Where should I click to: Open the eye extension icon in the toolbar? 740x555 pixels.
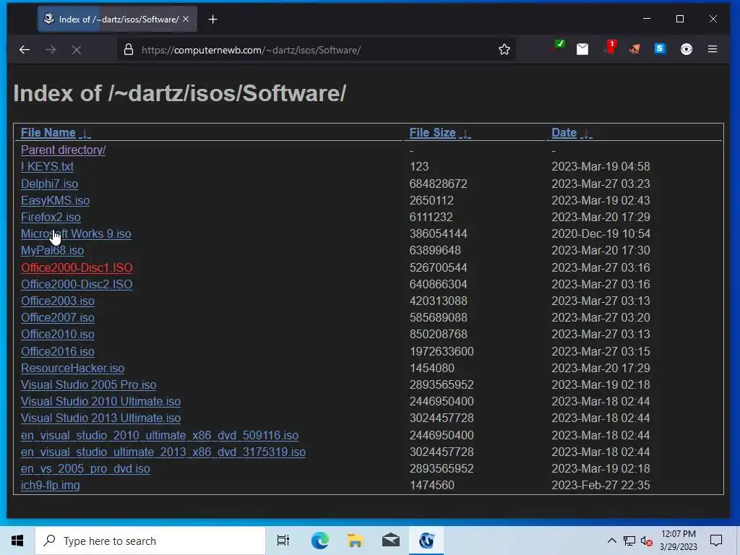coord(687,49)
